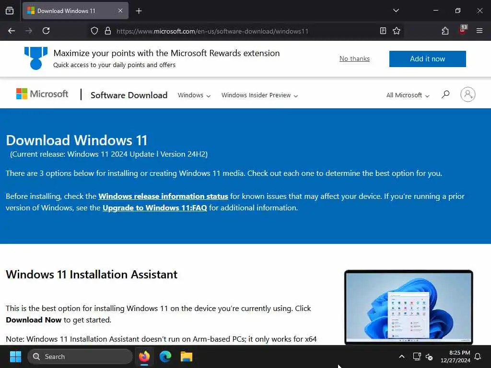Image resolution: width=491 pixels, height=368 pixels.
Task: Launch Microsoft Edge from taskbar
Action: (x=165, y=356)
